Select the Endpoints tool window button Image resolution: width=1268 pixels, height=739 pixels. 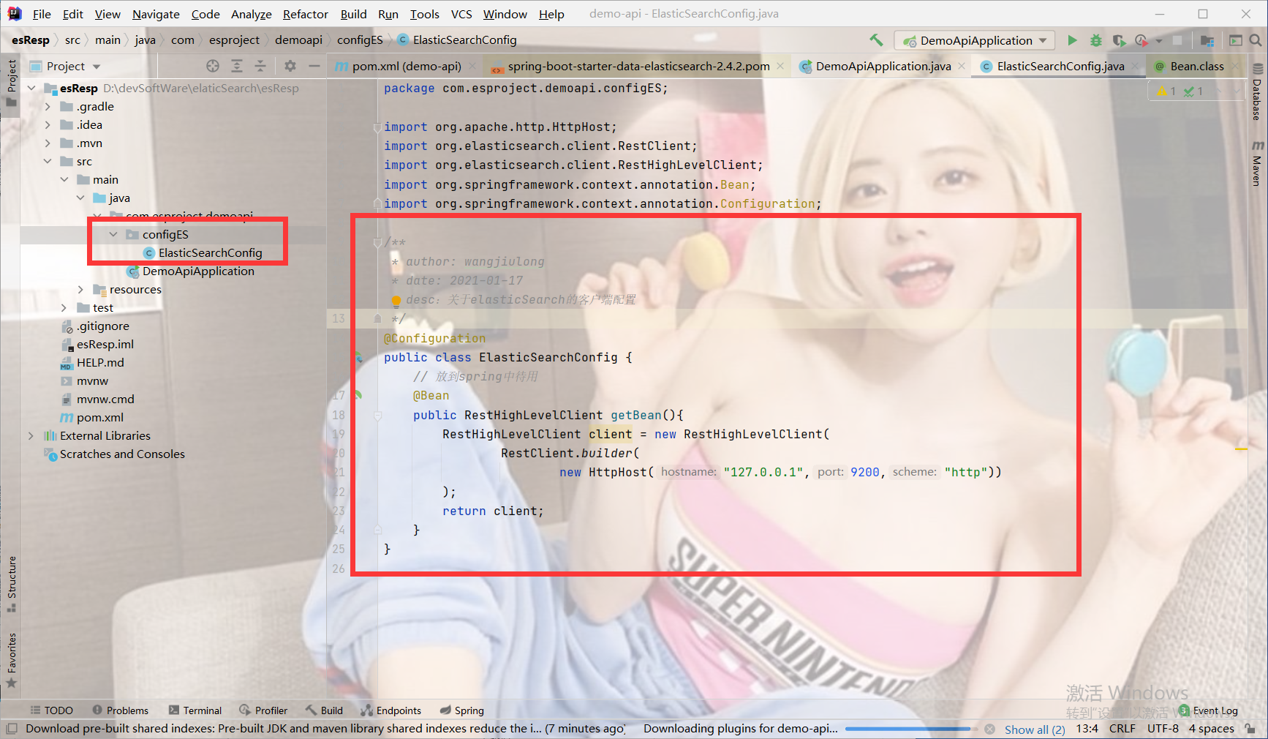pyautogui.click(x=391, y=710)
